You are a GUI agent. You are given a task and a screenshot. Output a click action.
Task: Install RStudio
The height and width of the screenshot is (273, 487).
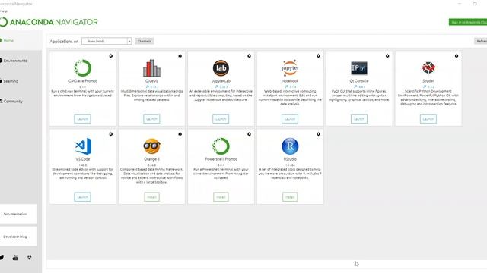(x=290, y=197)
